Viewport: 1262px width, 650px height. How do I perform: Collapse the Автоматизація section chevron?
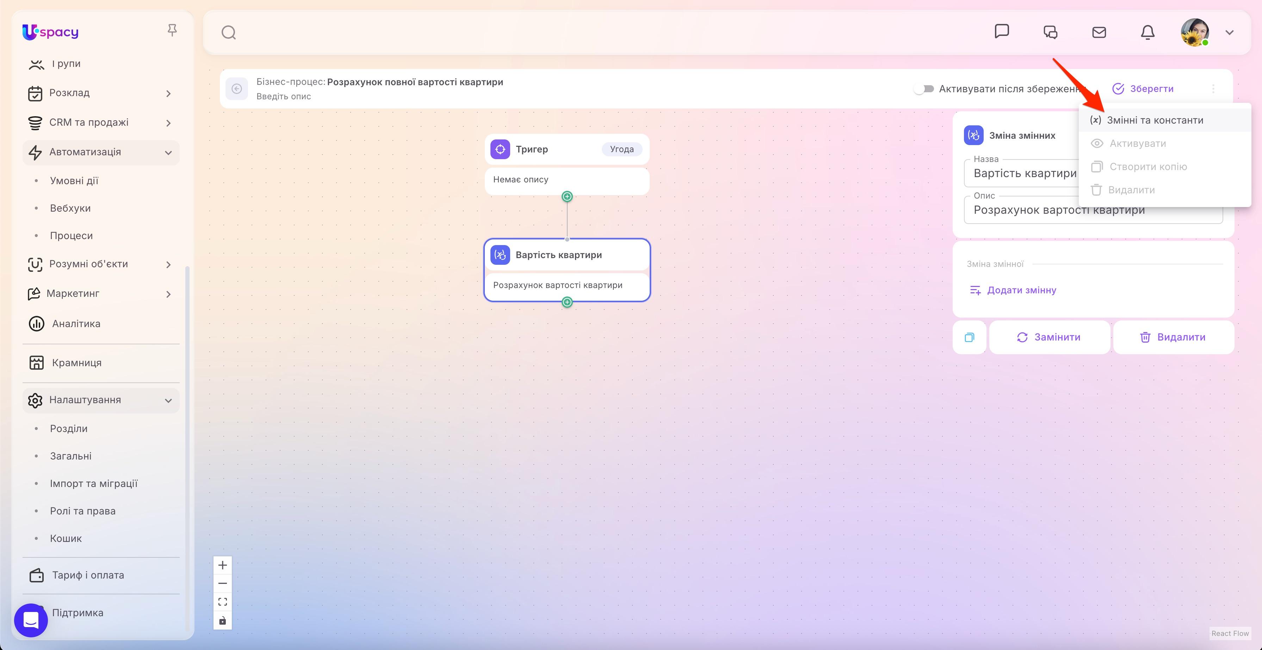168,152
